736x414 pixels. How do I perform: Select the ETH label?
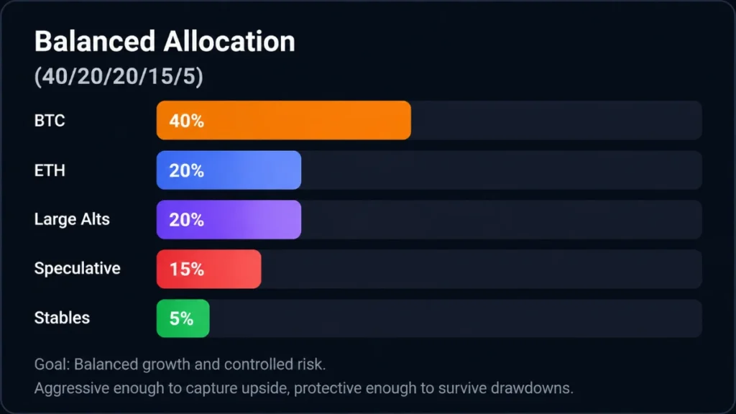click(50, 170)
